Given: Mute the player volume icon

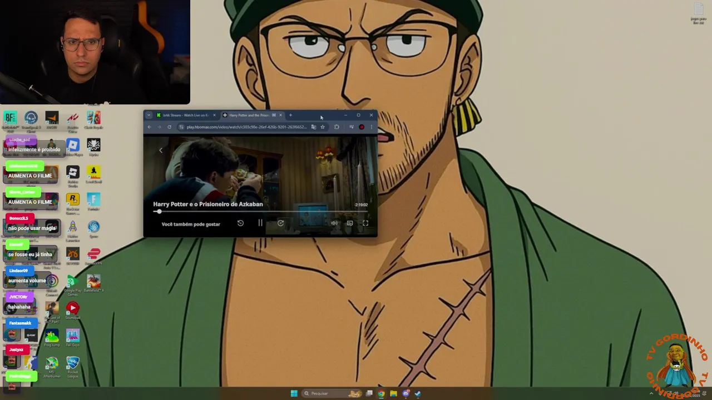Looking at the screenshot, I should pyautogui.click(x=334, y=223).
